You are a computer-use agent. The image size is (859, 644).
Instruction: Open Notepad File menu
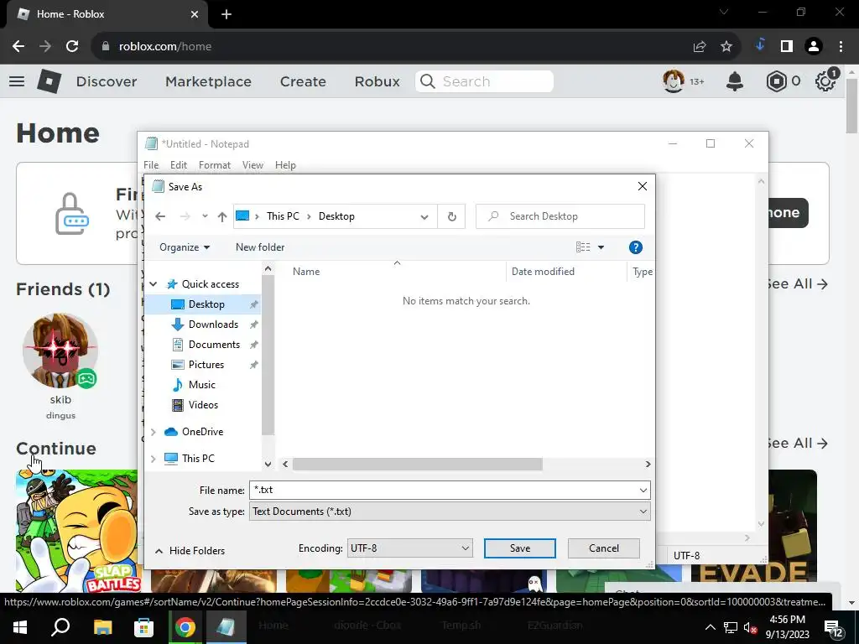pos(151,165)
